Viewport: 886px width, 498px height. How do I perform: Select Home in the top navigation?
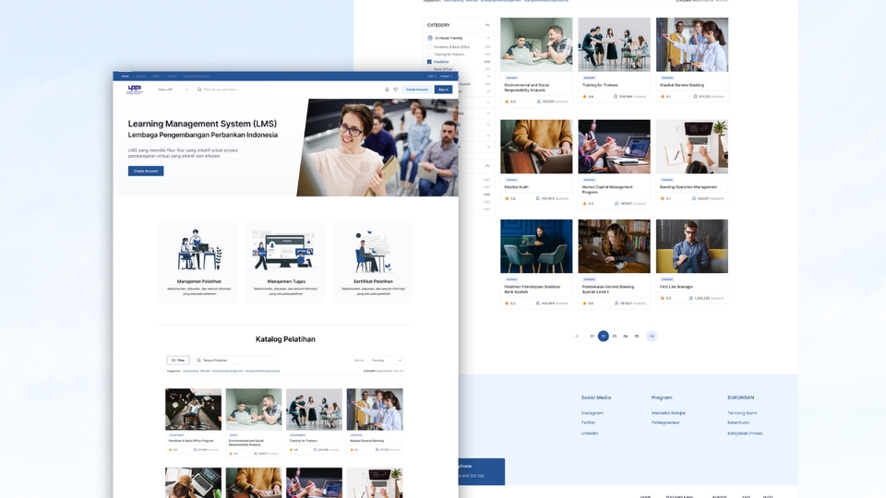[x=125, y=76]
